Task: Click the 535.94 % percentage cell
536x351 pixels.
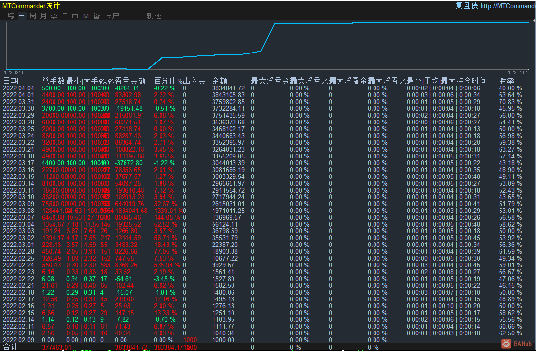Action: point(167,265)
